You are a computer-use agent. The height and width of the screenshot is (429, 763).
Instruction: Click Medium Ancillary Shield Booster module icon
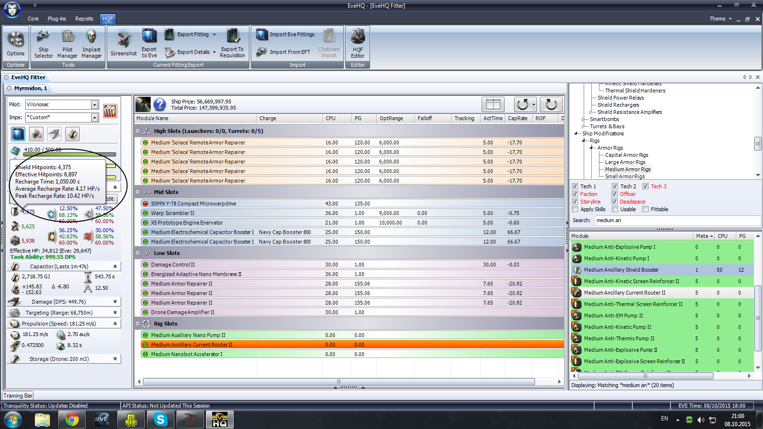(577, 270)
